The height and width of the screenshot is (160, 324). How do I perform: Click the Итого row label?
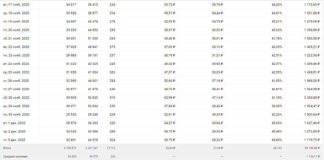pyautogui.click(x=7, y=148)
